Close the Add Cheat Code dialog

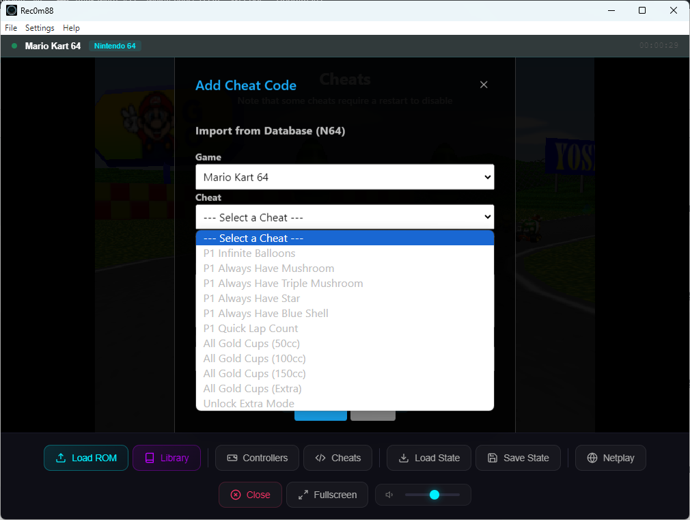pos(484,85)
